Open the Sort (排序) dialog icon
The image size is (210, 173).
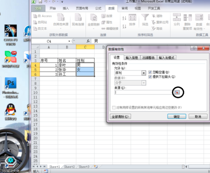tap(132, 17)
